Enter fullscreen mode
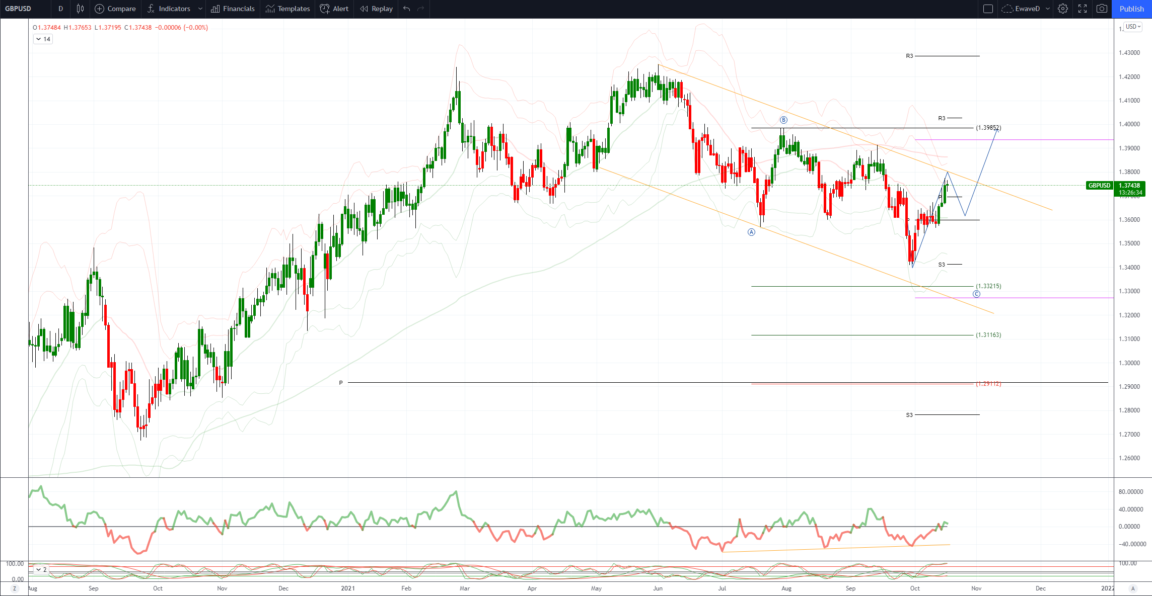1152x596 pixels. click(1083, 9)
